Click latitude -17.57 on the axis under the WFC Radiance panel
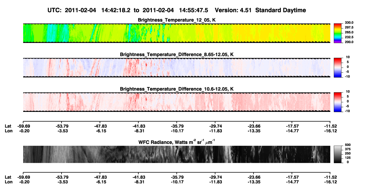The width and height of the screenshot is (367, 188). click(292, 177)
